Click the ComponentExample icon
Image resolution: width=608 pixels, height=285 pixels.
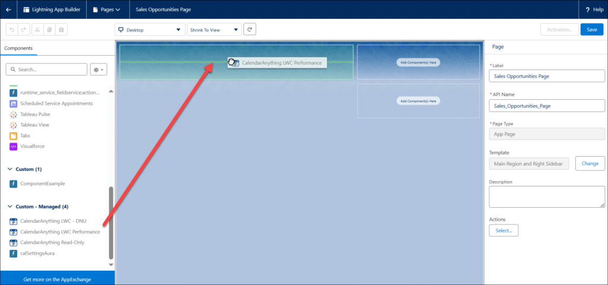(13, 184)
